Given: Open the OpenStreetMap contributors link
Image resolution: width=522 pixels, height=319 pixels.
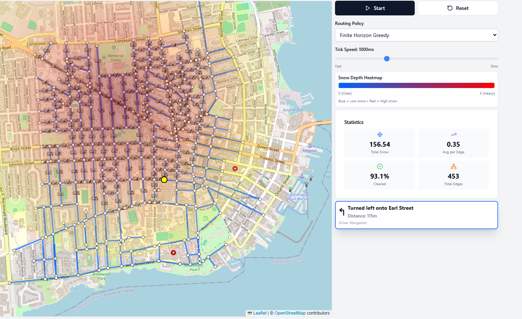Looking at the screenshot, I should point(290,313).
